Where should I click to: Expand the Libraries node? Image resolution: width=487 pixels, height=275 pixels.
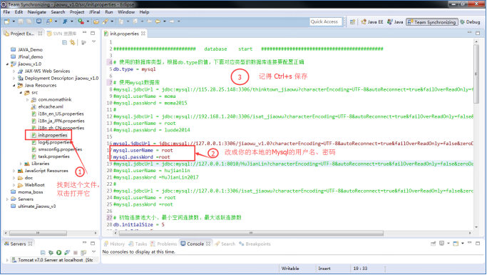pos(21,164)
